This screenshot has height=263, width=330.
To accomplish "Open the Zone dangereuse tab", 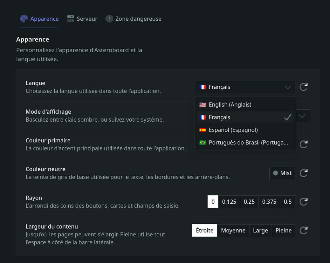I will (133, 19).
